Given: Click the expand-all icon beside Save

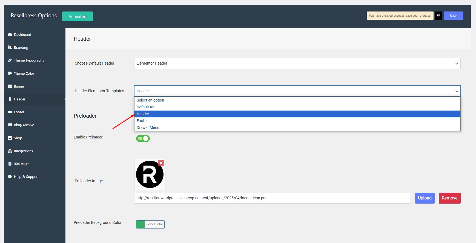Looking at the screenshot, I should [x=438, y=16].
